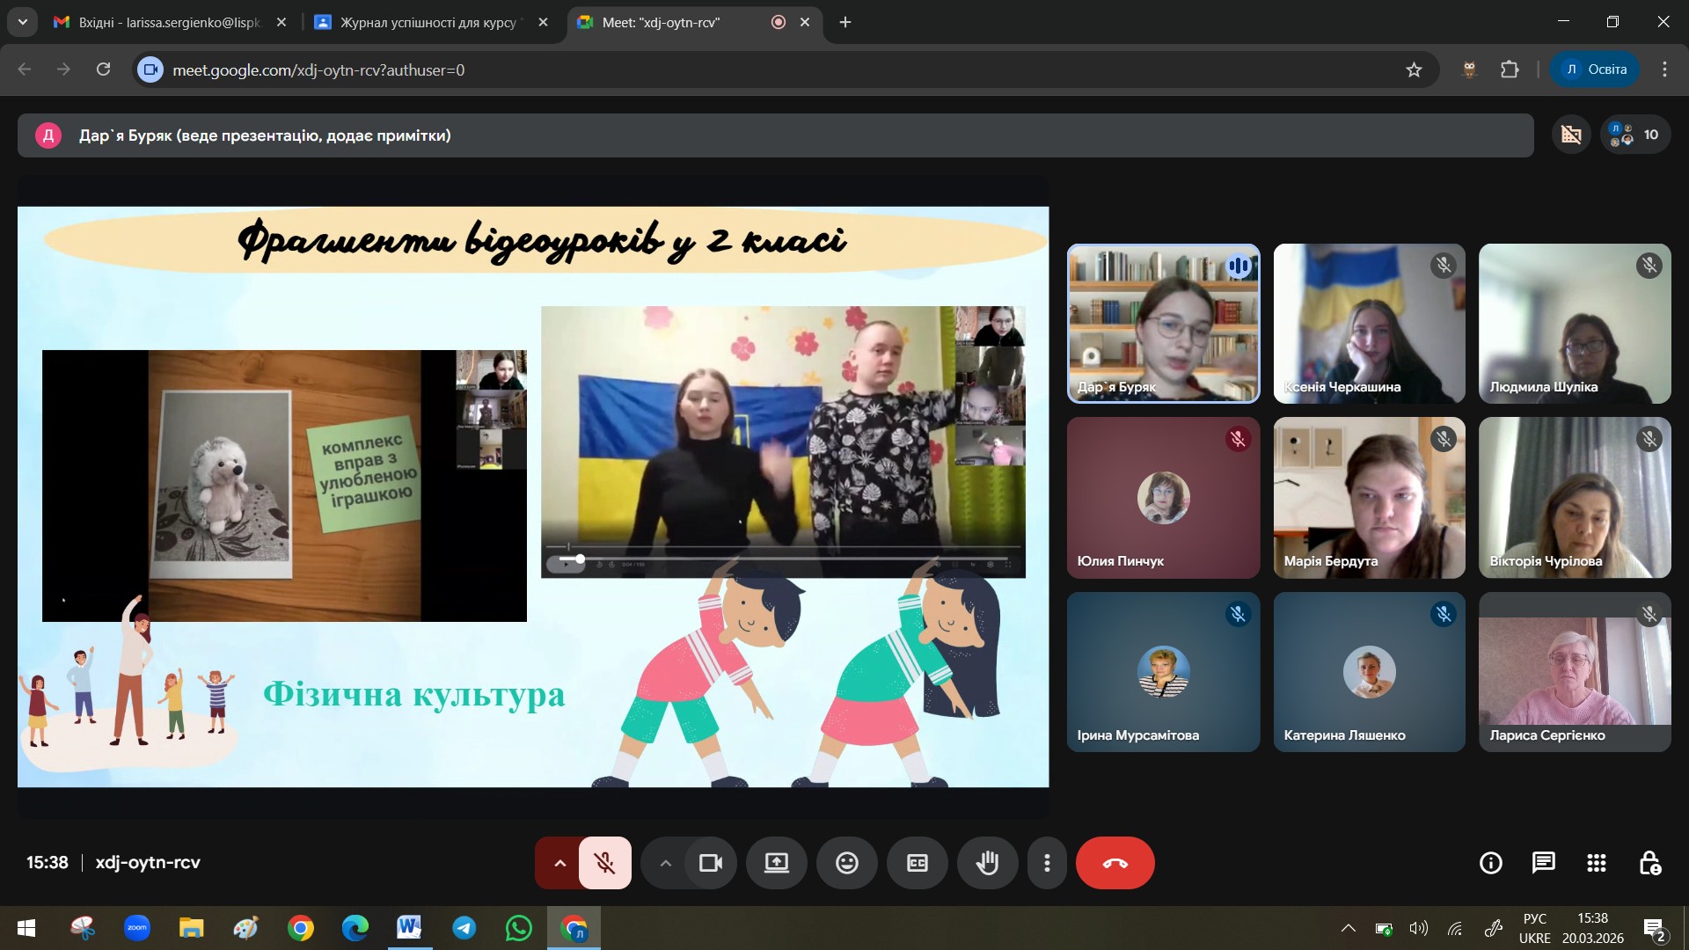Open meeting details info icon
The width and height of the screenshot is (1689, 950).
click(1490, 863)
